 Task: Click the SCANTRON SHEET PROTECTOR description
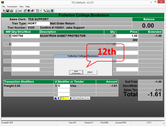[63, 36]
